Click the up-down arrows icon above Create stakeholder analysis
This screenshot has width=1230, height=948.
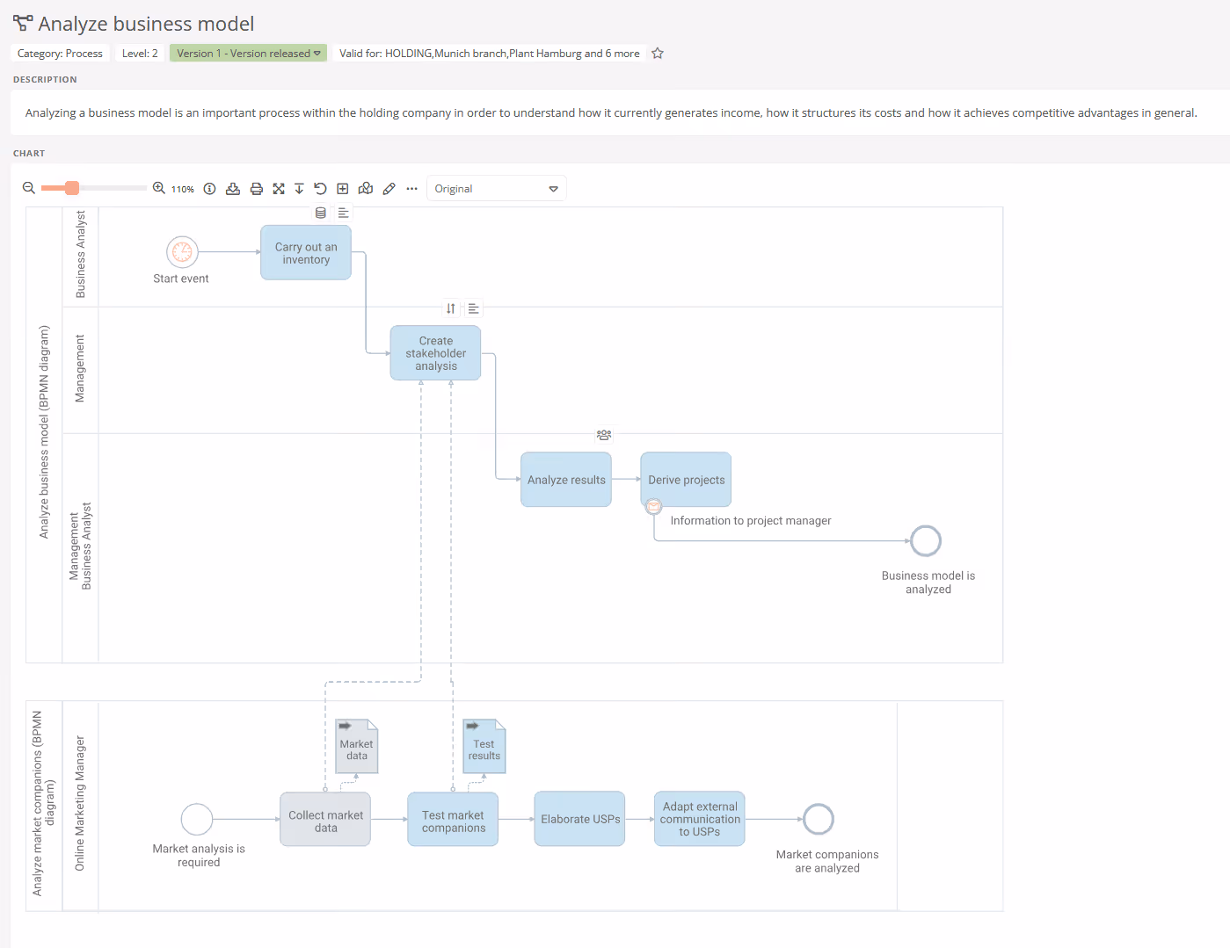pyautogui.click(x=451, y=308)
